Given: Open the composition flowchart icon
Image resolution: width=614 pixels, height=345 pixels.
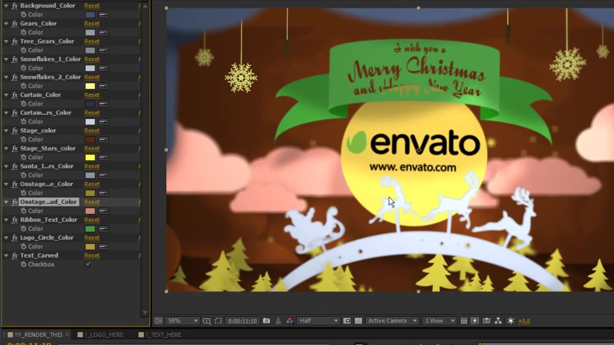Looking at the screenshot, I should click(x=498, y=321).
